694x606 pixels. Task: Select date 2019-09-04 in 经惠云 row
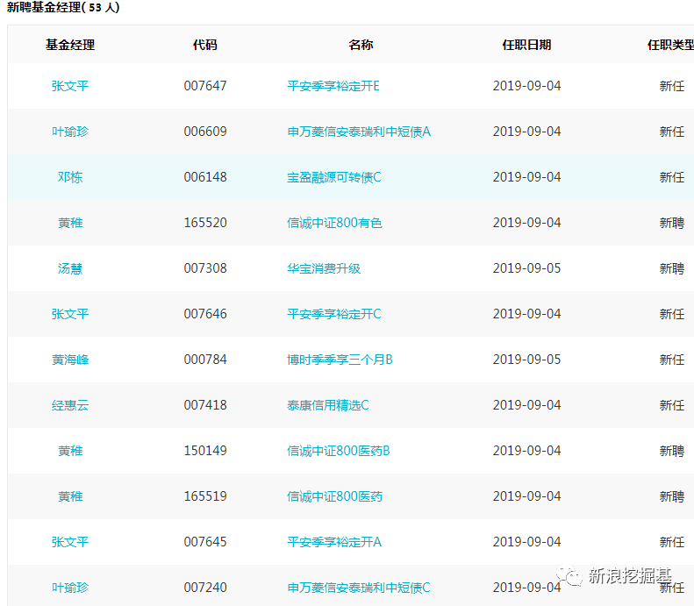point(526,405)
